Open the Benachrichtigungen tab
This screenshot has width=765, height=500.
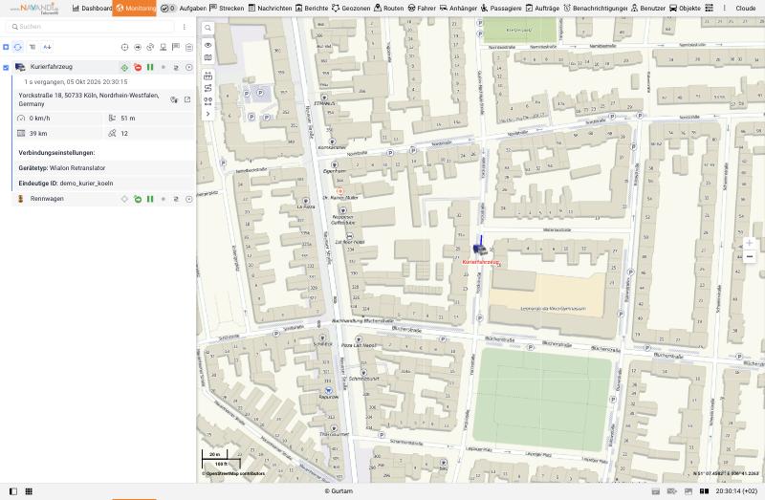click(x=595, y=9)
